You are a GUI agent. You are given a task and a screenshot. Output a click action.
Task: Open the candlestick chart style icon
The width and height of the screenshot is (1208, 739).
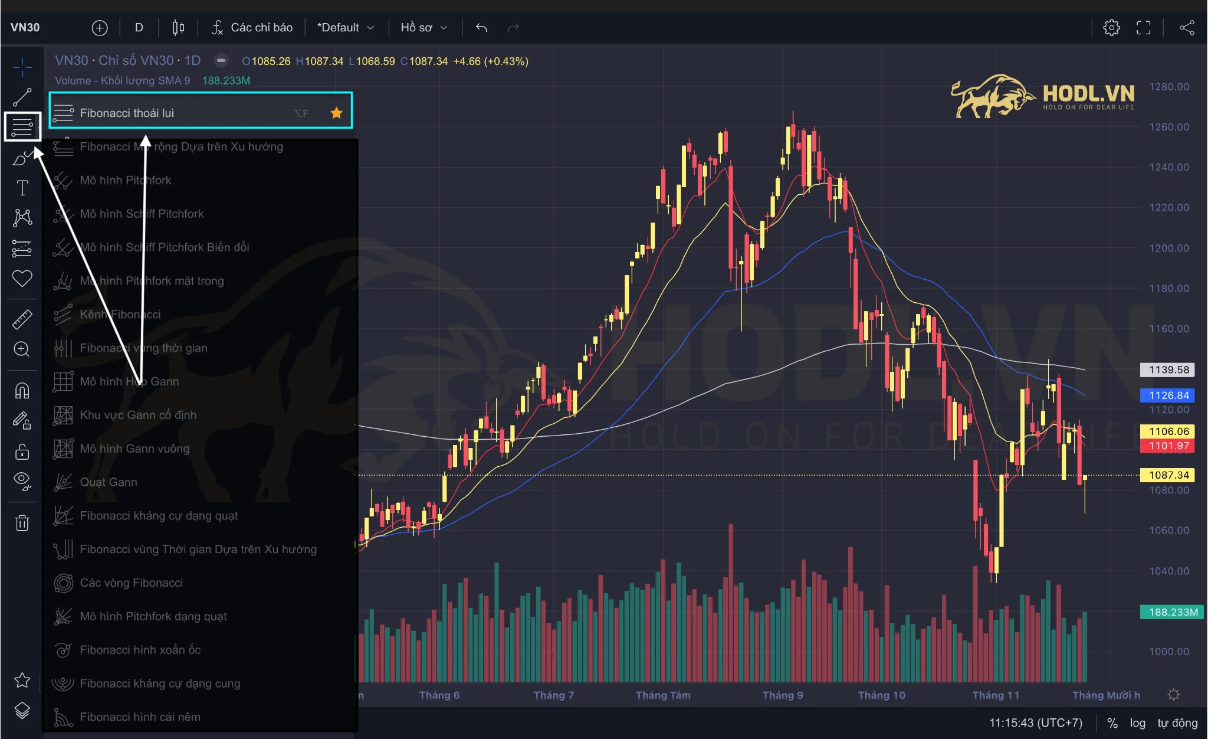click(x=178, y=28)
